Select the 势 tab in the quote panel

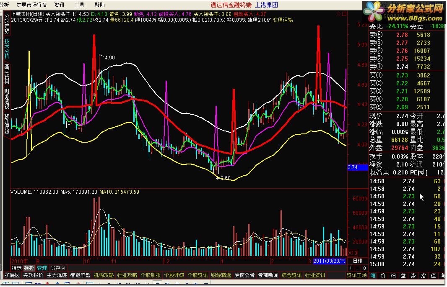tap(413, 275)
